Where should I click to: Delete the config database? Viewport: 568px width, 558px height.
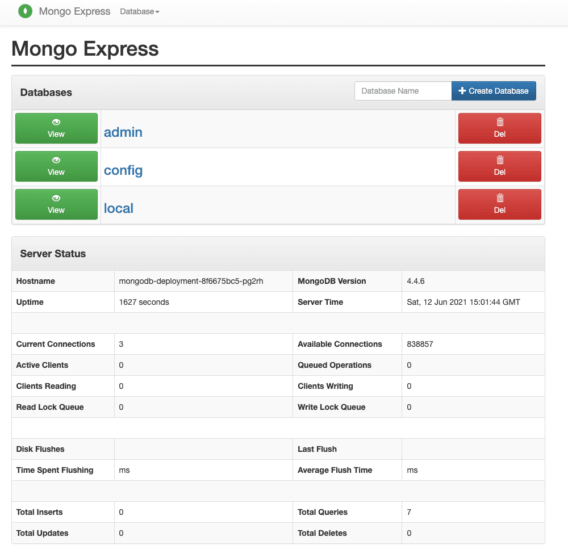click(499, 166)
